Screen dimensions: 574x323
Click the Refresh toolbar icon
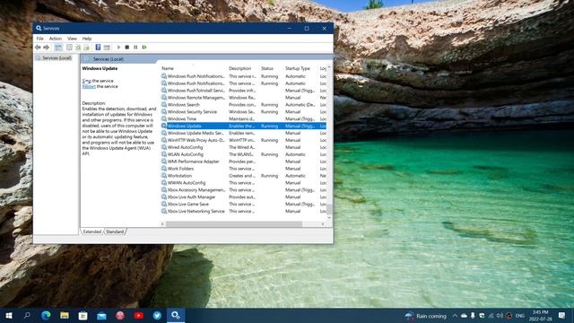pyautogui.click(x=78, y=48)
